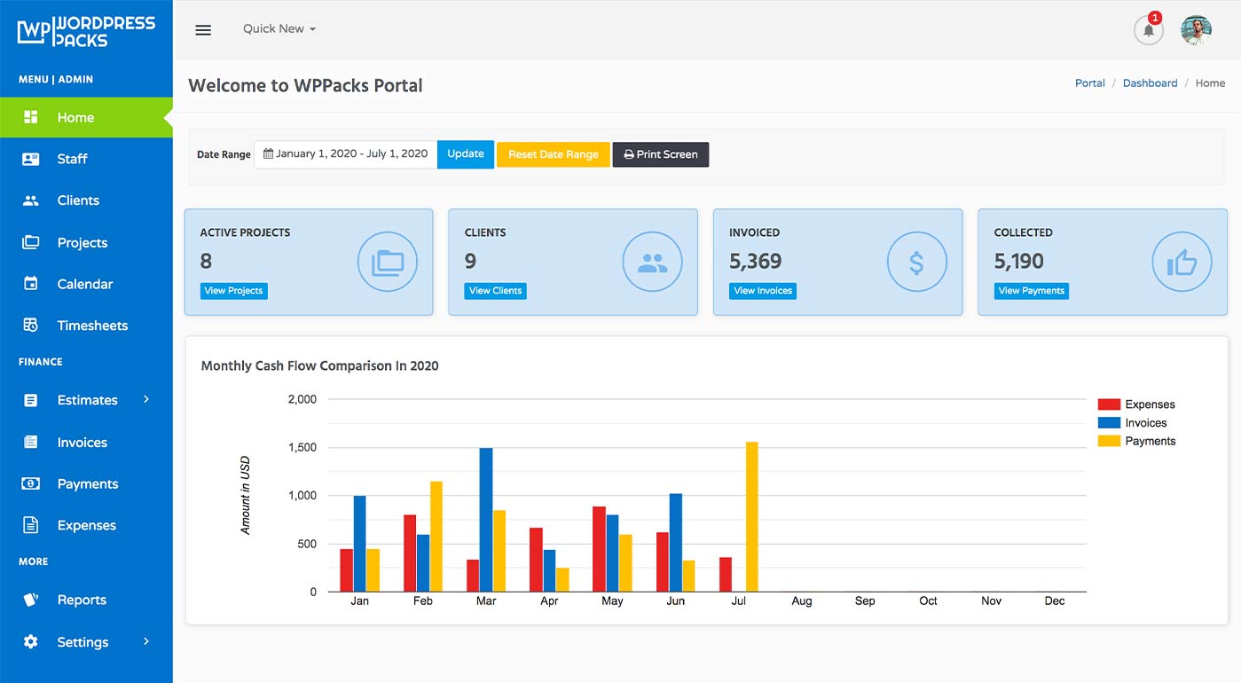1241x683 pixels.
Task: Open the Projects folder icon
Action: [29, 241]
